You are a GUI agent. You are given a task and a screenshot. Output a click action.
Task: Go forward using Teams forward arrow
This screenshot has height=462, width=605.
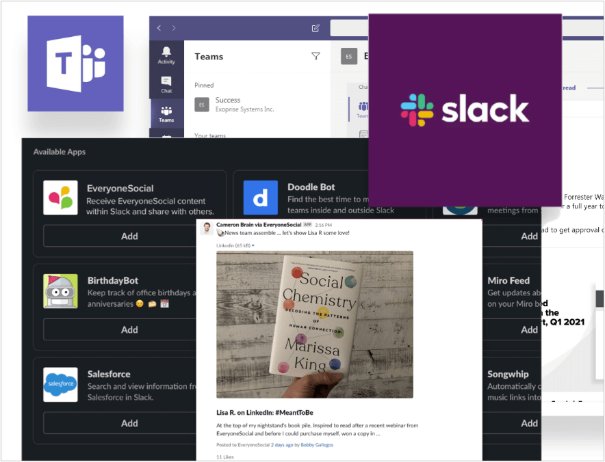(x=174, y=28)
